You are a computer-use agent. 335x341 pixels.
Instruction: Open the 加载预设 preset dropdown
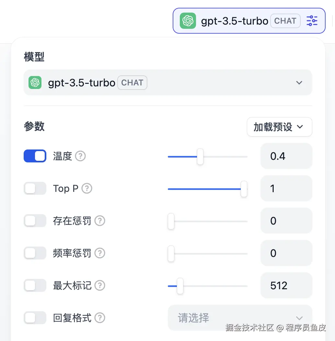pos(279,127)
